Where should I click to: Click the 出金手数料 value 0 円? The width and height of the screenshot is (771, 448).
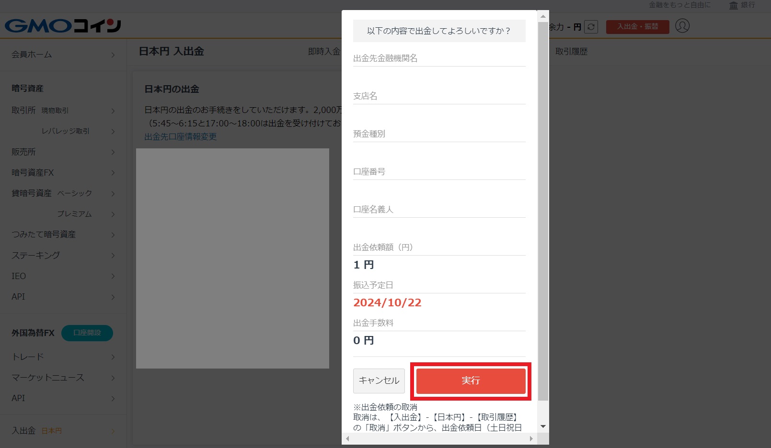(364, 341)
